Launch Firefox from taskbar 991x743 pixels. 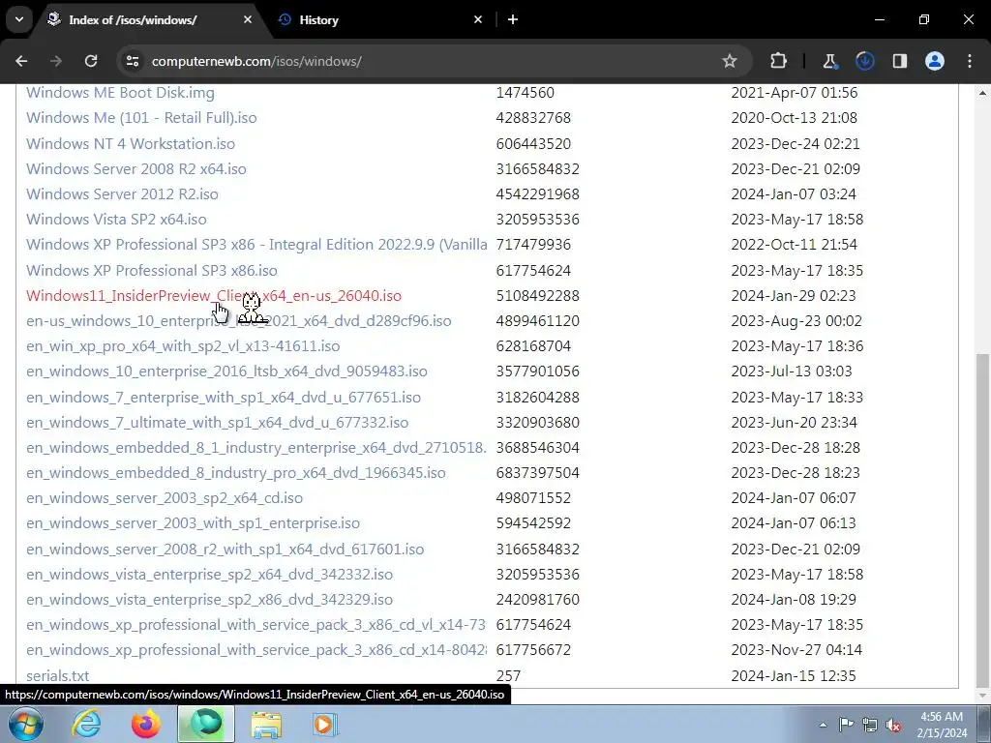[145, 724]
